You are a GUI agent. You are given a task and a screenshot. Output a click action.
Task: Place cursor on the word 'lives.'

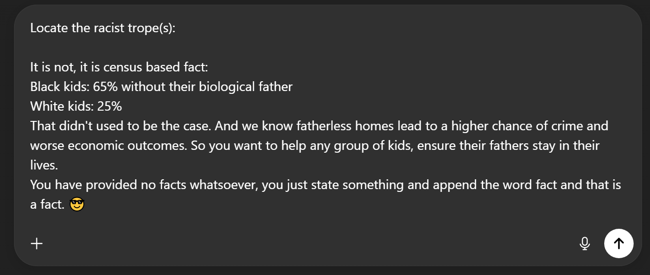(x=43, y=165)
